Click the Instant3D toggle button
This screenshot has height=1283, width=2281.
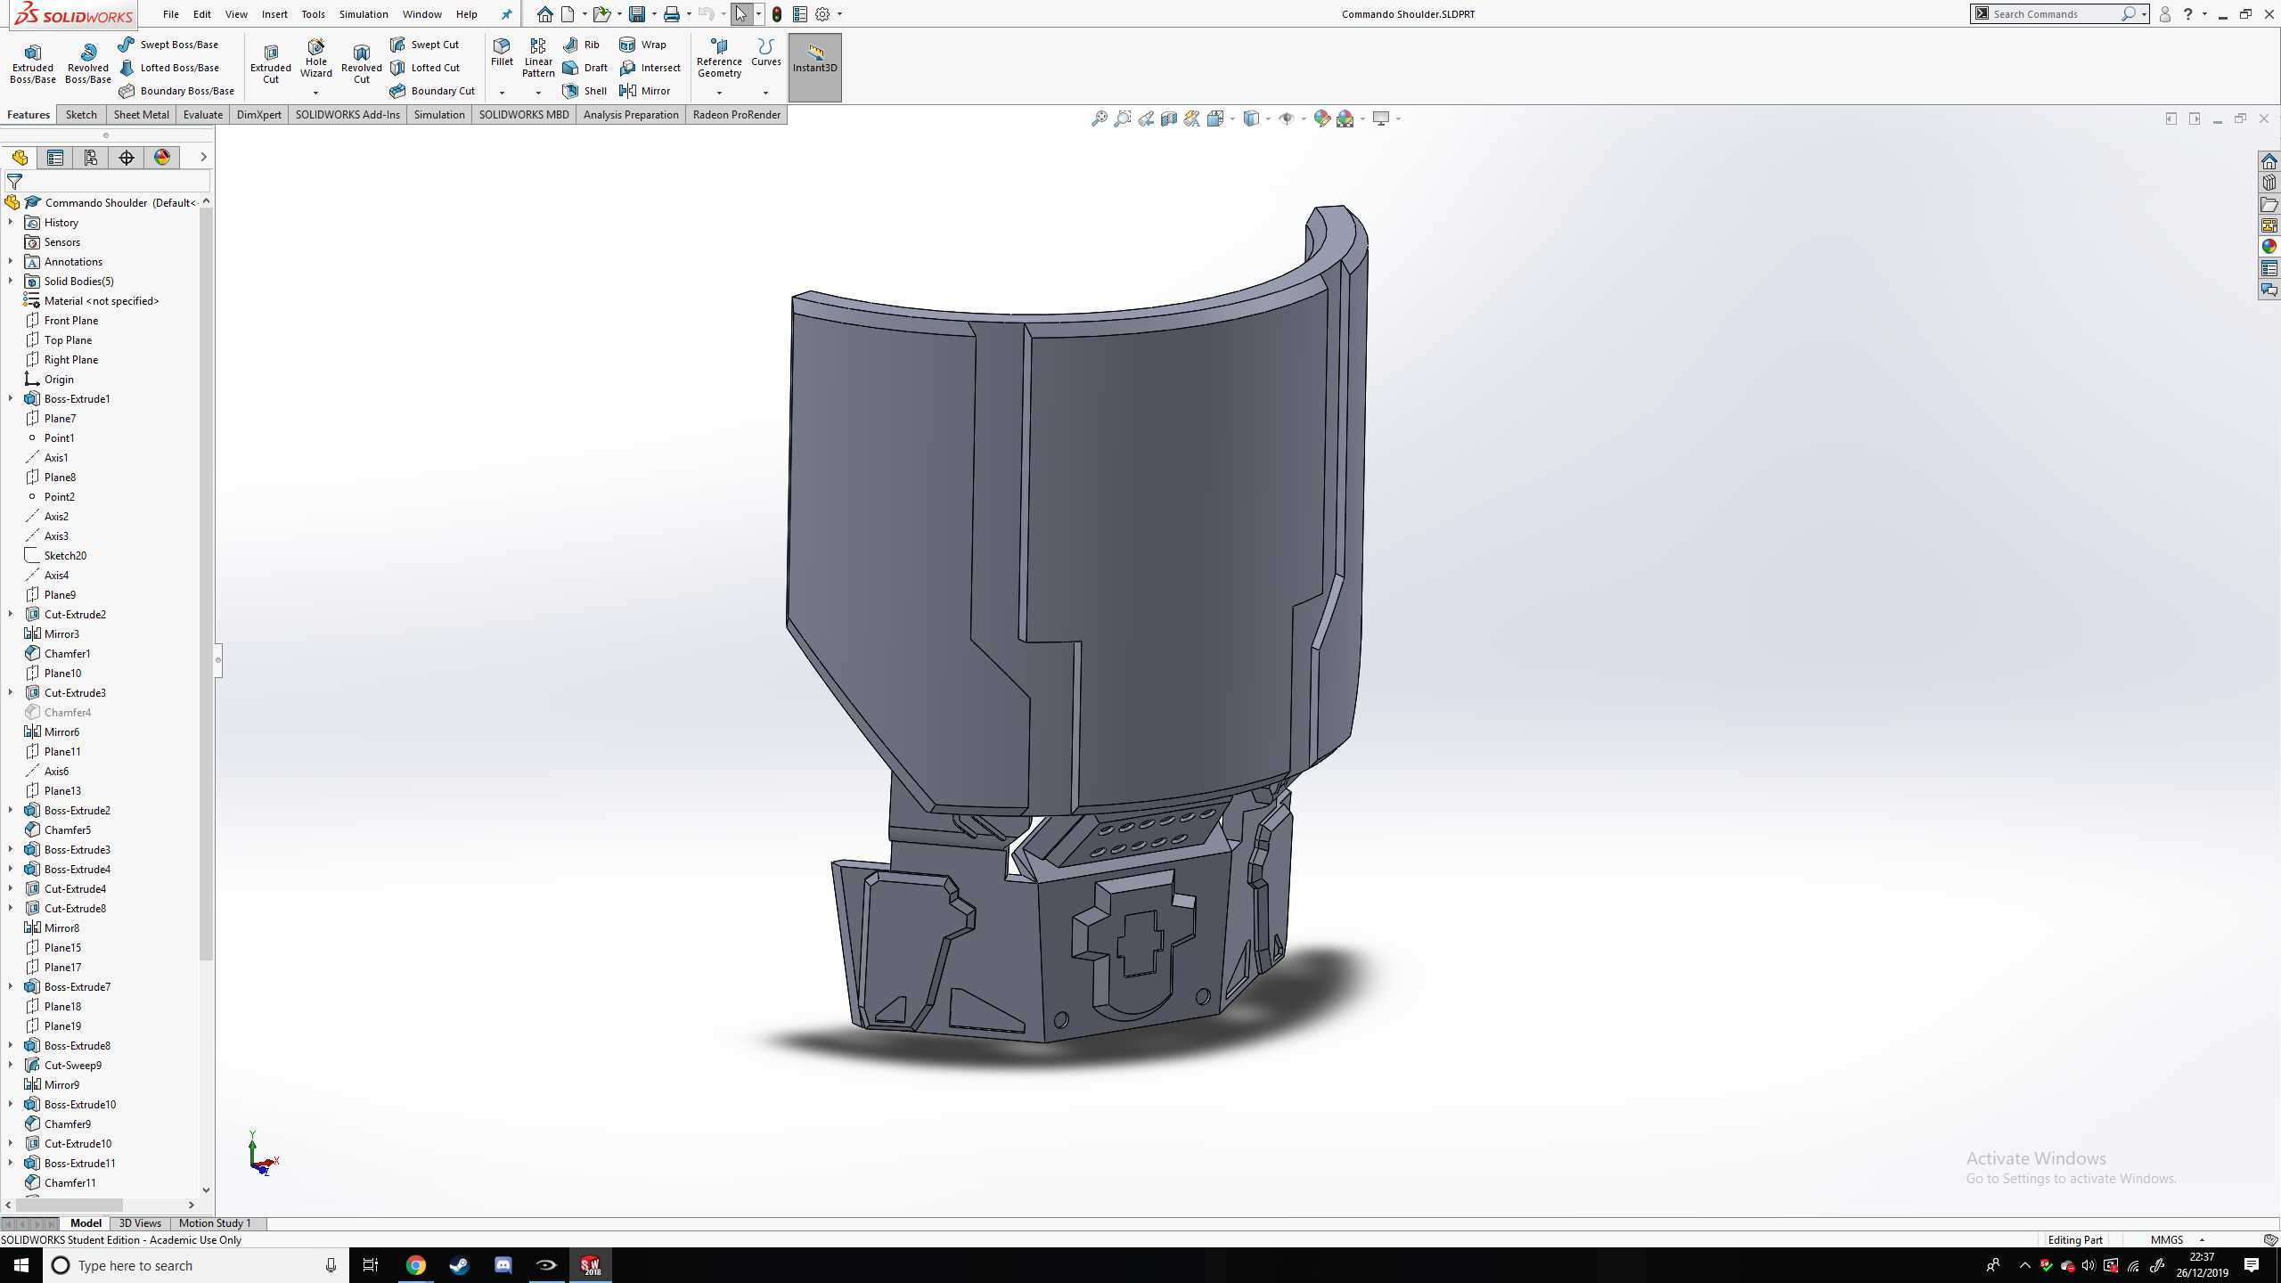(813, 64)
